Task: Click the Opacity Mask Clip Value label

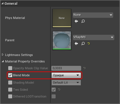Action: [x=30, y=68]
